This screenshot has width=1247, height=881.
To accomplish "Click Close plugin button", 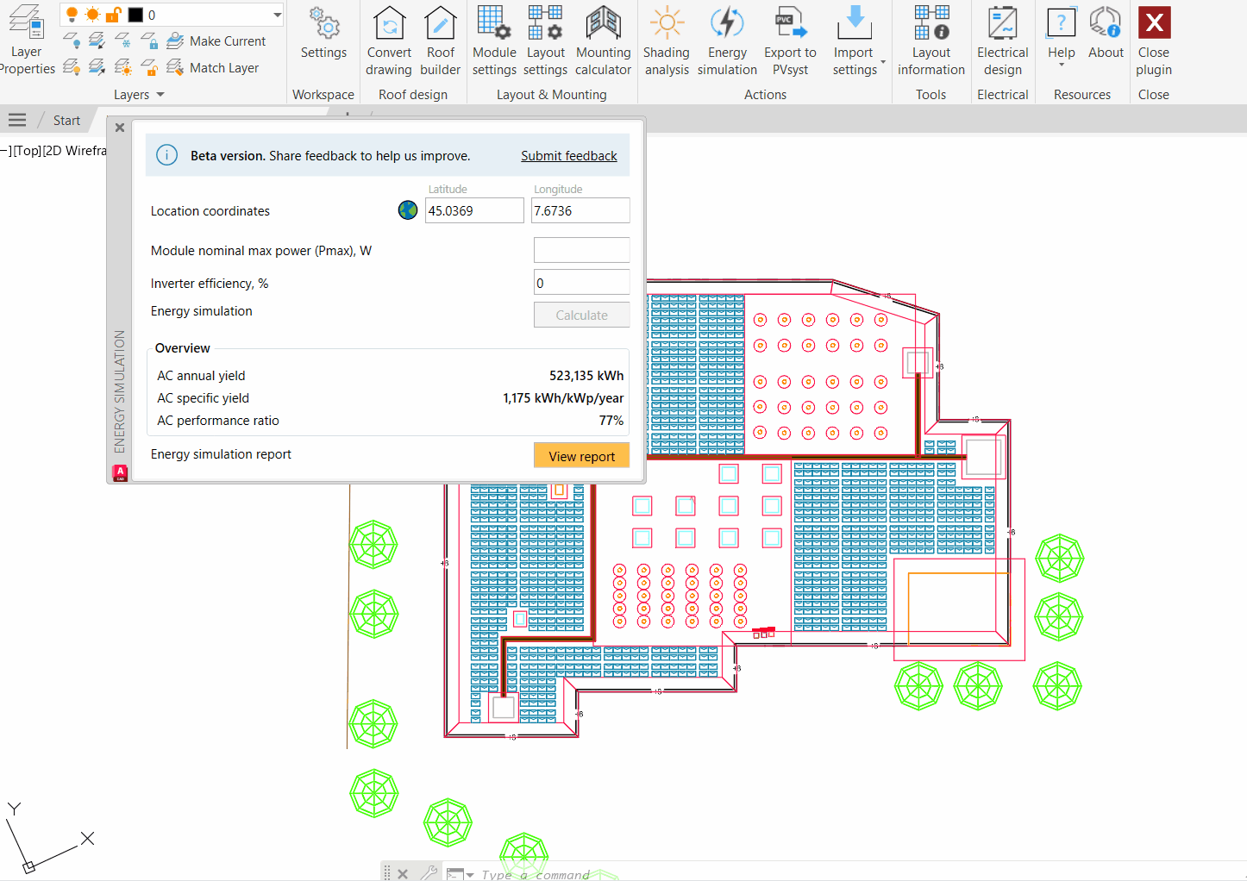I will (1153, 41).
